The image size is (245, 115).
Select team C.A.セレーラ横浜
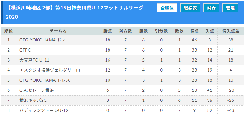pos(37,90)
